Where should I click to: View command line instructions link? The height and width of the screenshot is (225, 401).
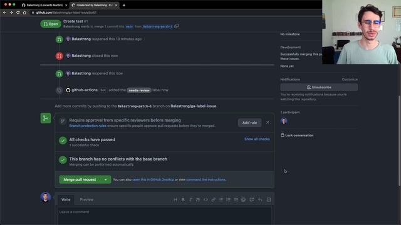coord(206,179)
